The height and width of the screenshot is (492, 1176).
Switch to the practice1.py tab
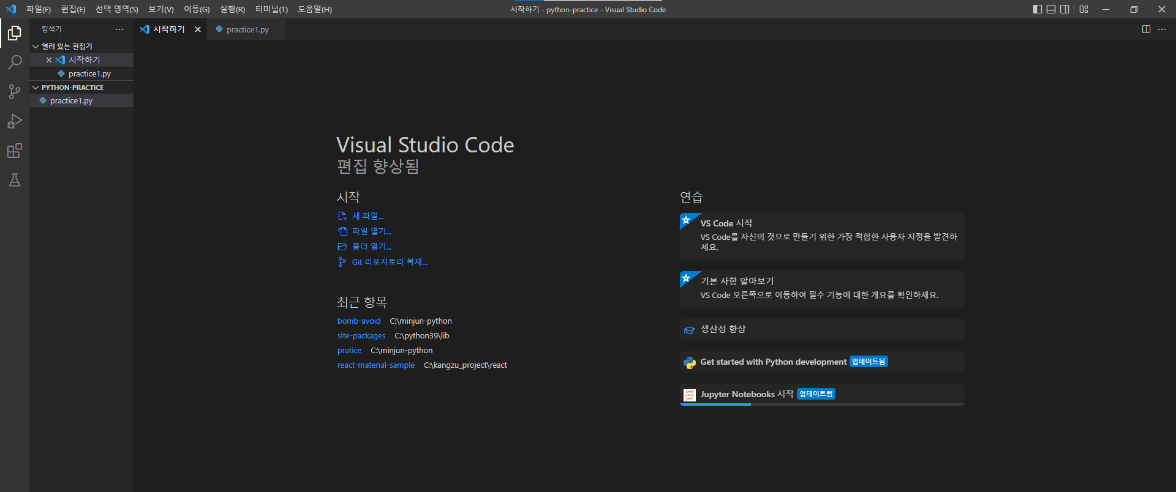[247, 29]
